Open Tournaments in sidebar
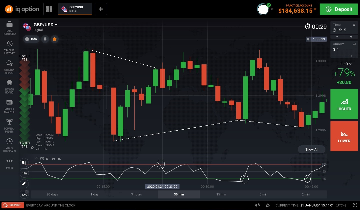This screenshot has width=360, height=210. 9,126
